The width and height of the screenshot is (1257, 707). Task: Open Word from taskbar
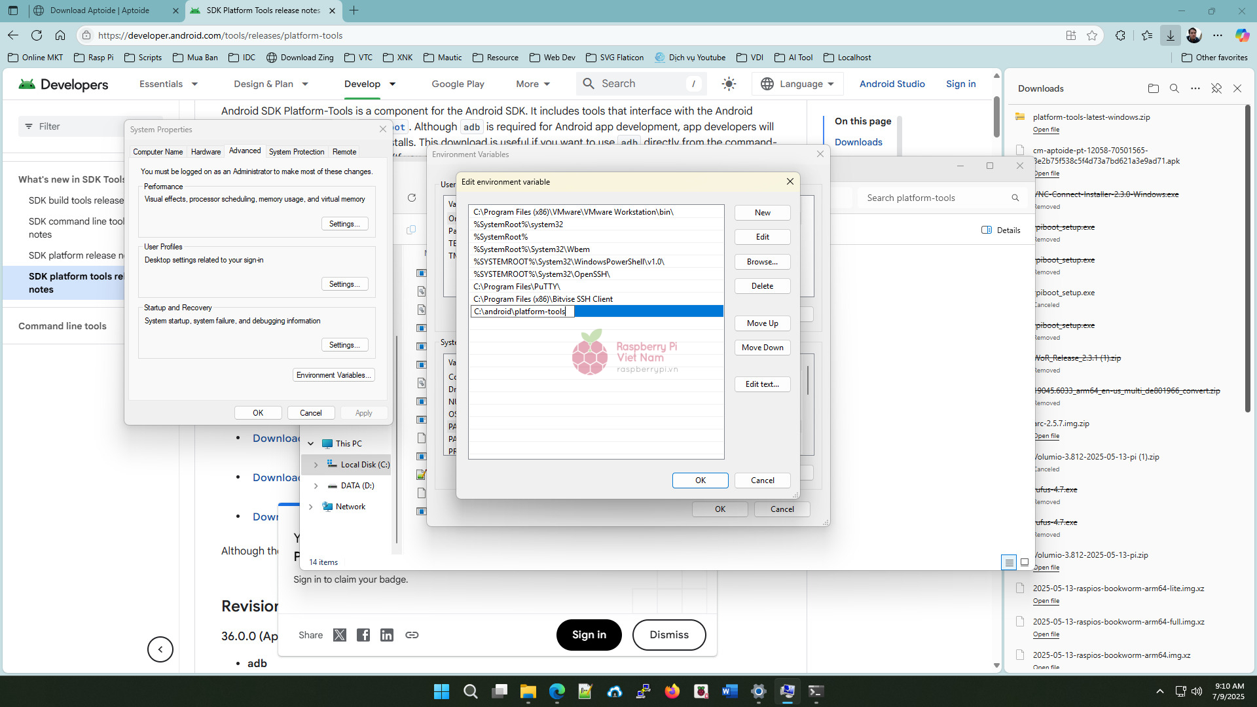click(x=730, y=691)
